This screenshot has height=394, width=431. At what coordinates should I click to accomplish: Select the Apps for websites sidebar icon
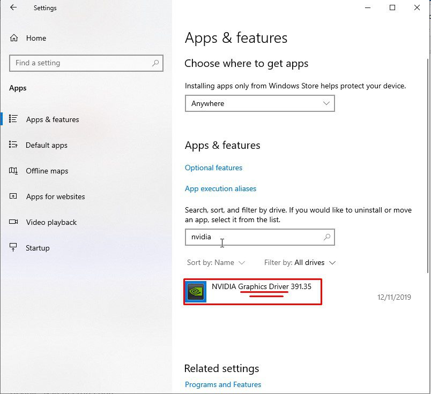coord(13,196)
